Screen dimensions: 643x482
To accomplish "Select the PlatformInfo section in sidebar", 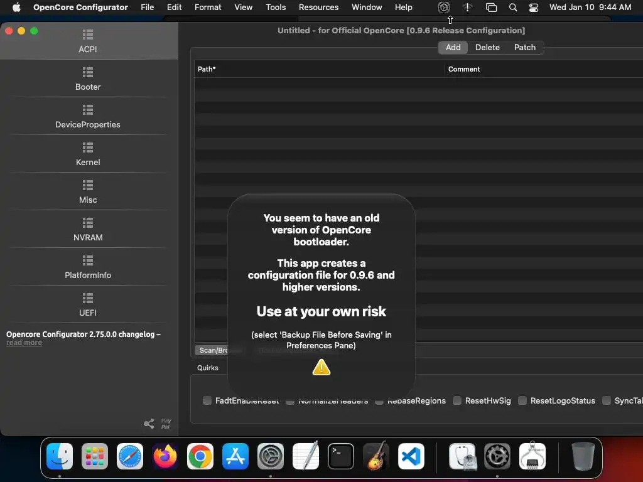I will click(88, 267).
